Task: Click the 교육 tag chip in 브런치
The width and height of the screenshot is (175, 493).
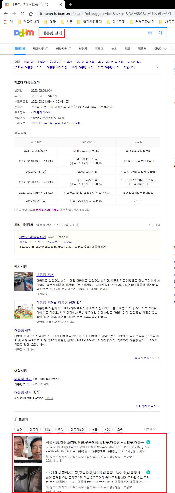Action: point(120,430)
